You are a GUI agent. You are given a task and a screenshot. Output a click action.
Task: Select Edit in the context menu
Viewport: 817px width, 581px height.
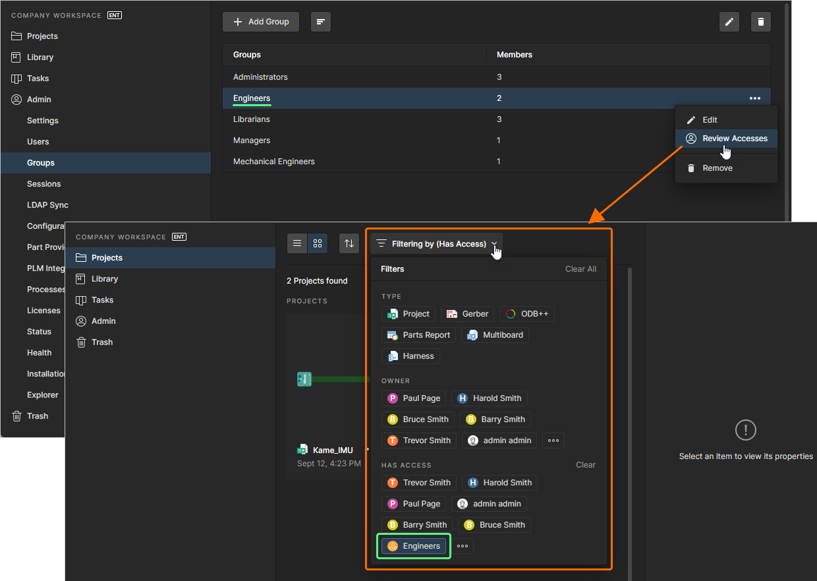726,120
